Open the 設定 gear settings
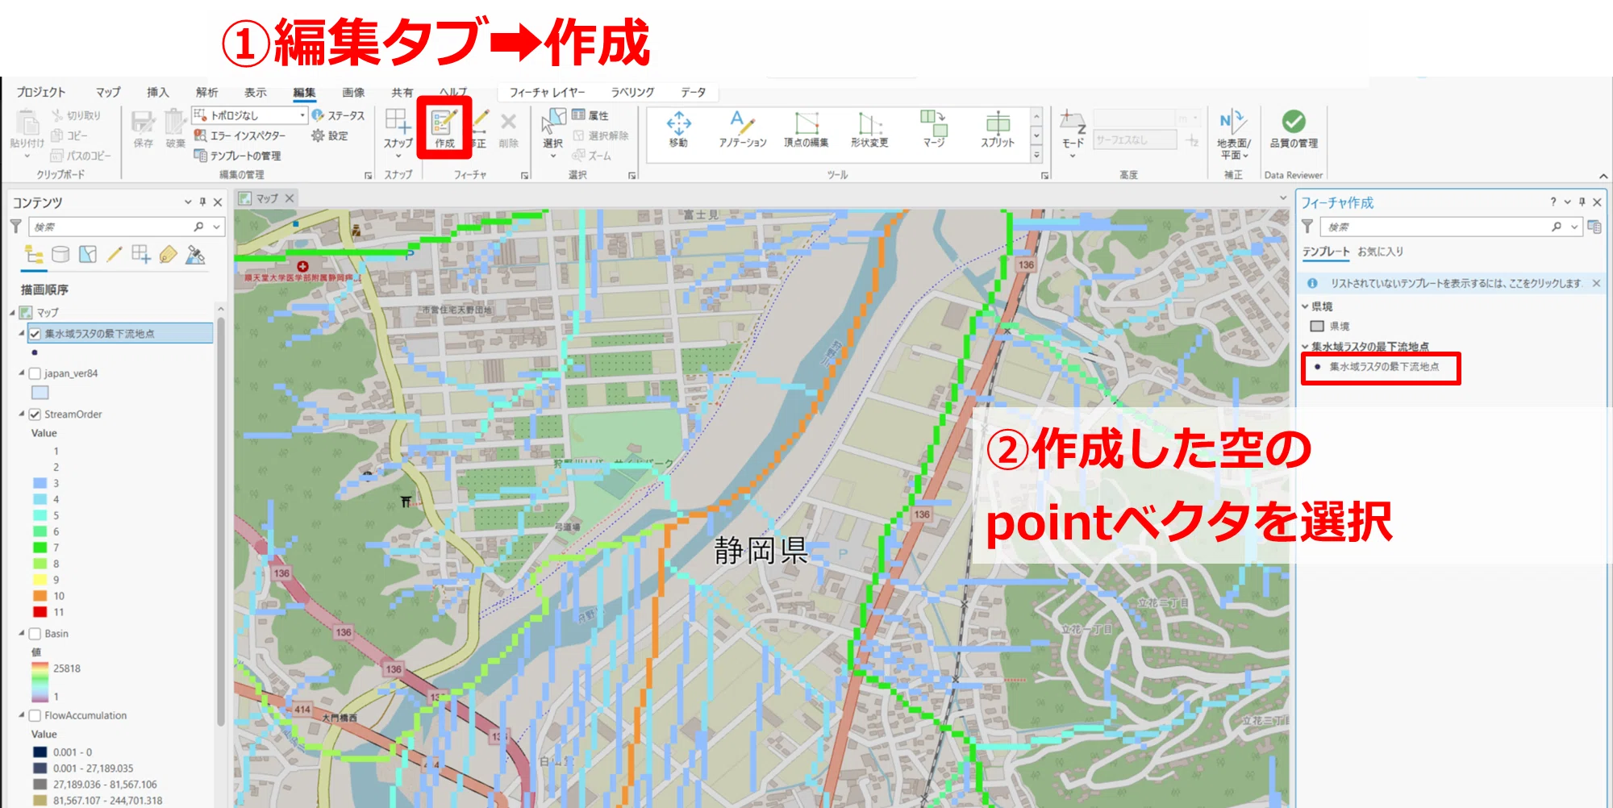The image size is (1613, 808). (x=330, y=135)
